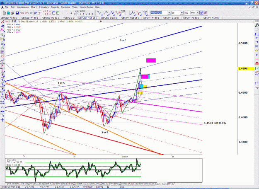Click the up-down arrows icon on right sidebar

(257, 34)
